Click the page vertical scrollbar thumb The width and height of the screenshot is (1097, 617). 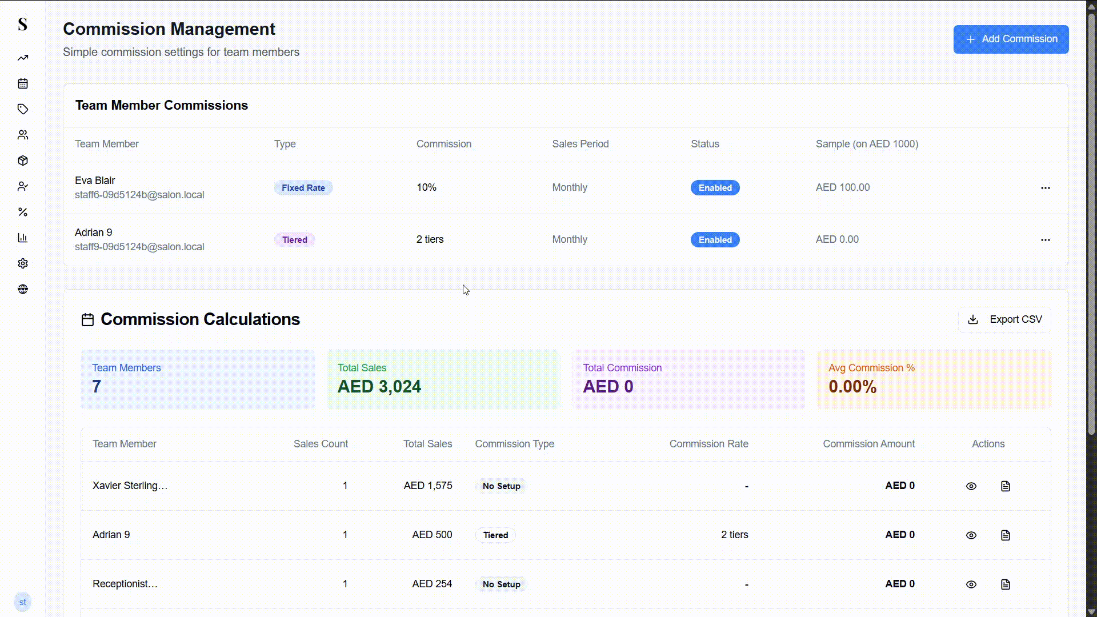(x=1091, y=223)
